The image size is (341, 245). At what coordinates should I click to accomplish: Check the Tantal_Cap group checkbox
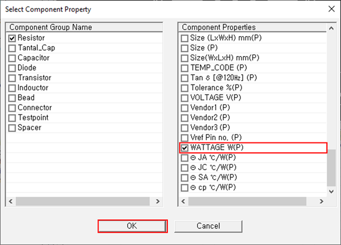(12, 48)
